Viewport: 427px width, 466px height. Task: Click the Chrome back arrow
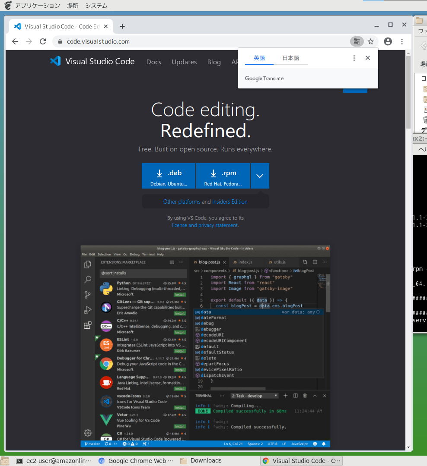tap(15, 41)
